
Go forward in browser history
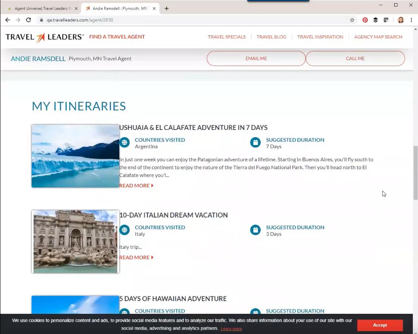[x=18, y=20]
